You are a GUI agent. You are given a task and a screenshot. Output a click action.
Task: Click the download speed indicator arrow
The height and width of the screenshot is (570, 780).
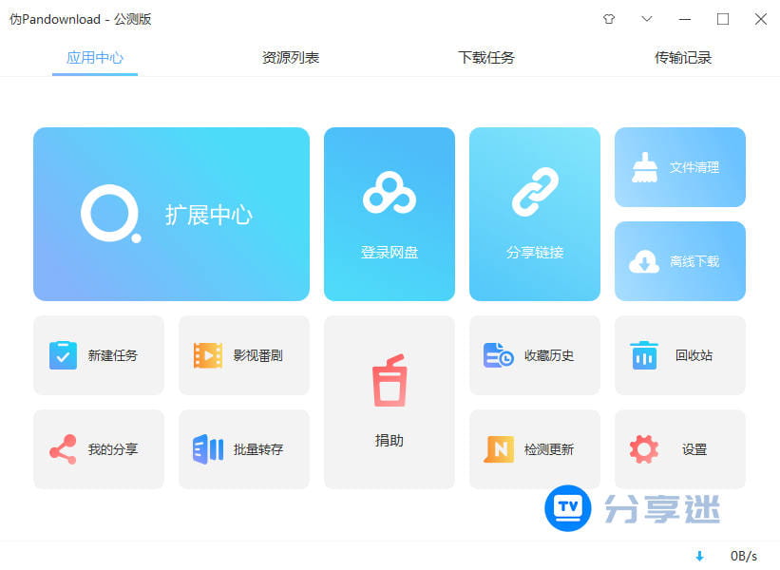(700, 556)
